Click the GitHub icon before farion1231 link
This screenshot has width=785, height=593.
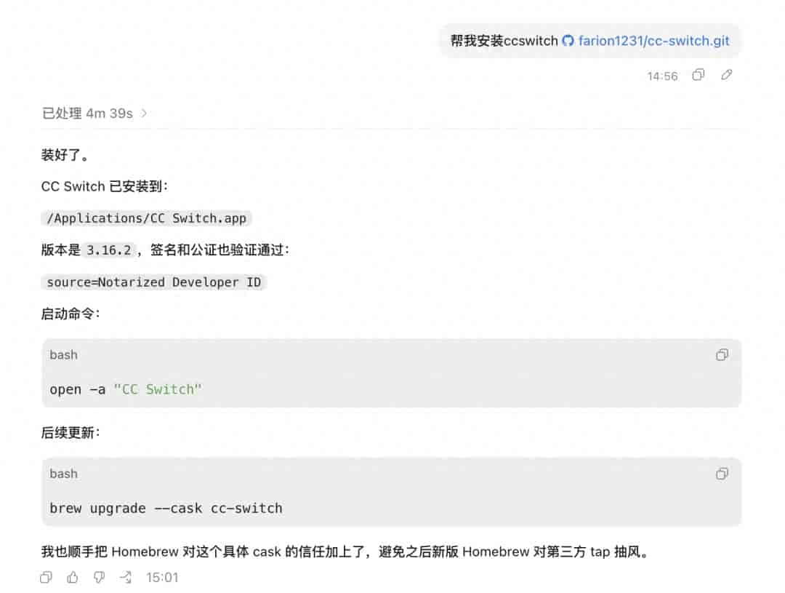(568, 41)
